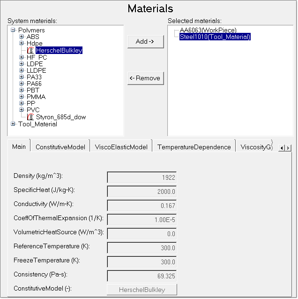Click the SpecificHeat value field

pyautogui.click(x=142, y=192)
